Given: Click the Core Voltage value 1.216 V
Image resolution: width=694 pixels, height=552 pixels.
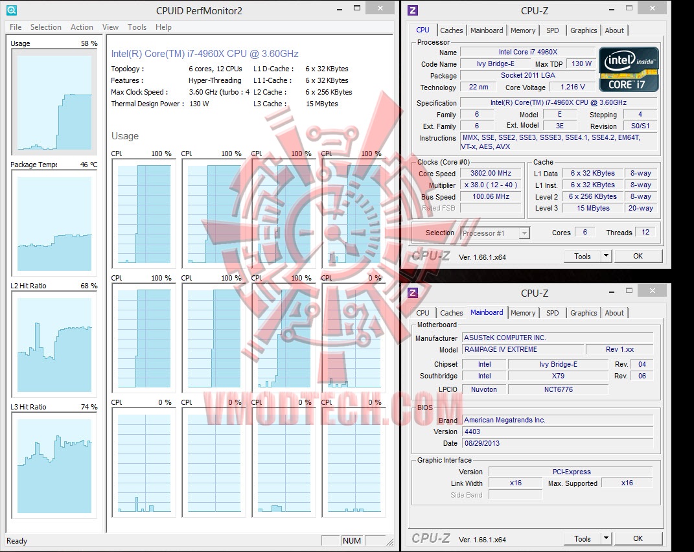Looking at the screenshot, I should 572,87.
